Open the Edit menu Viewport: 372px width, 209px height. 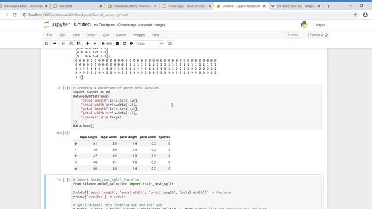[62, 35]
